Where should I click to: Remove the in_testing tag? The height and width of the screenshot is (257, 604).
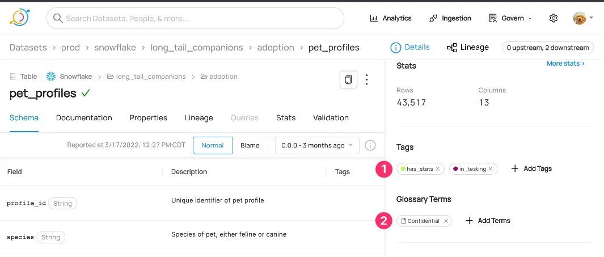[x=491, y=169]
